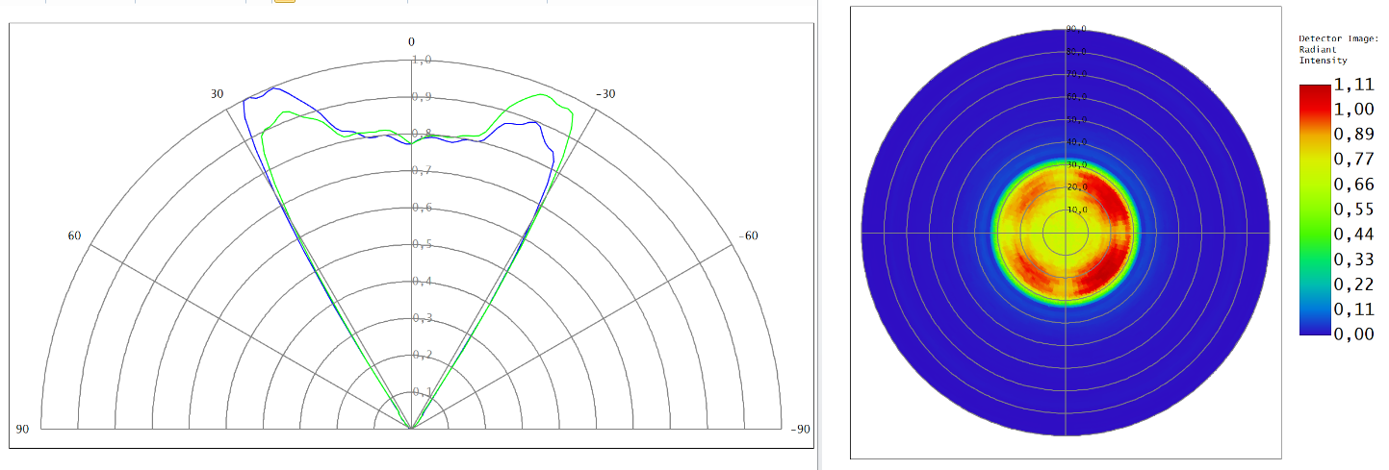Click the 0,11 value on color scale
Image resolution: width=1389 pixels, height=470 pixels.
1353,309
